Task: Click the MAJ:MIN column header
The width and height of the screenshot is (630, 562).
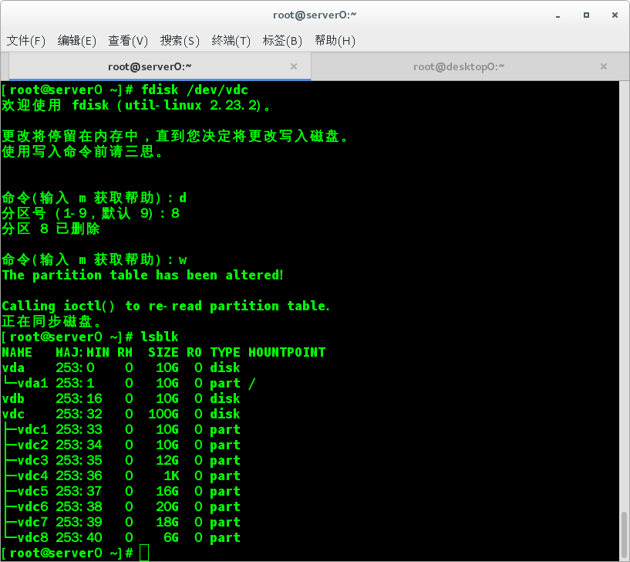Action: pyautogui.click(x=83, y=352)
